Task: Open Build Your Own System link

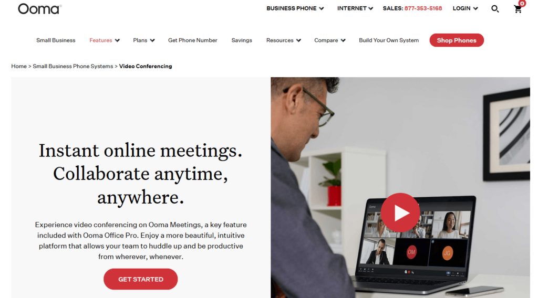Action: tap(389, 40)
